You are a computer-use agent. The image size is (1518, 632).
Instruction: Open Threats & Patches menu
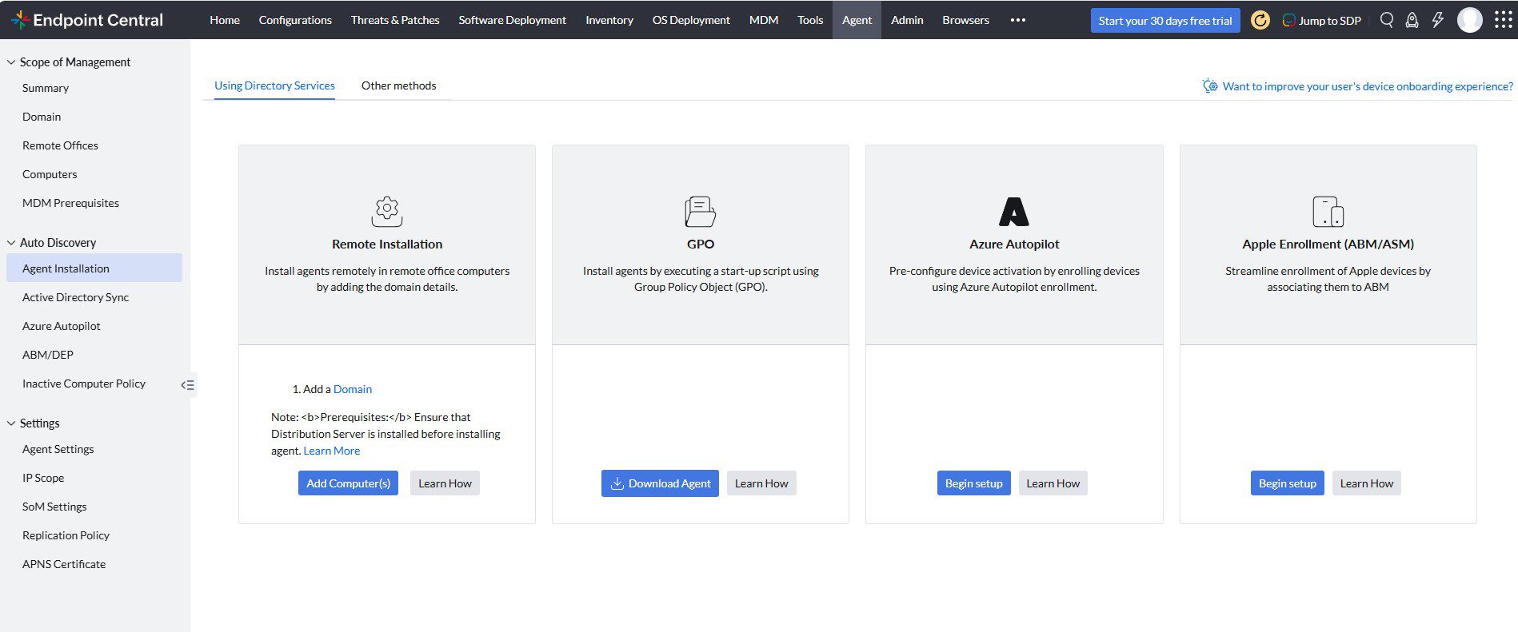[x=395, y=20]
